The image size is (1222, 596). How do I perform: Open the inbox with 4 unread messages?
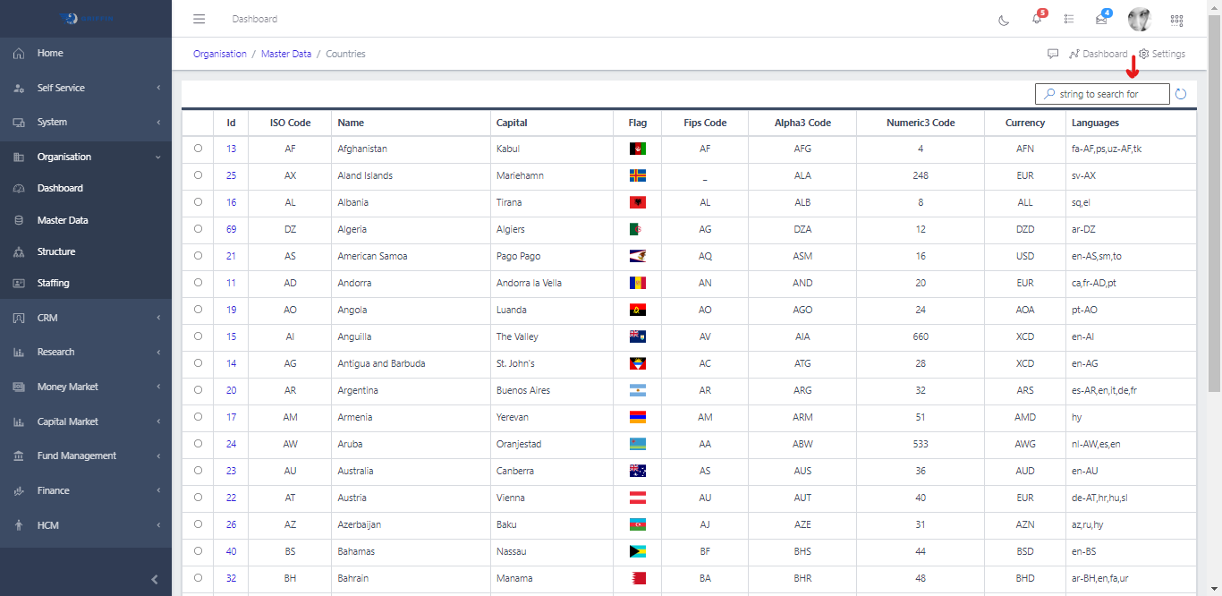tap(1101, 19)
